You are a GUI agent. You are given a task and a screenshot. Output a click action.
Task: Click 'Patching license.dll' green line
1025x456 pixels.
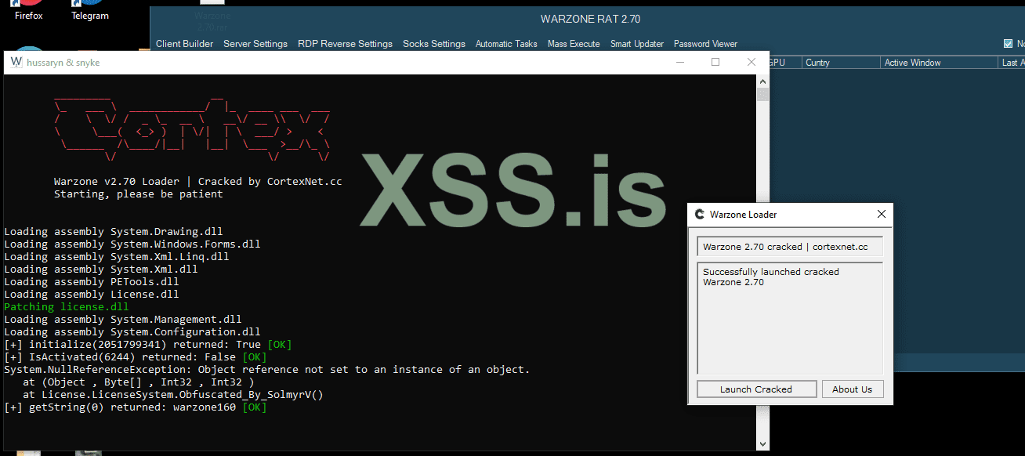tap(66, 307)
